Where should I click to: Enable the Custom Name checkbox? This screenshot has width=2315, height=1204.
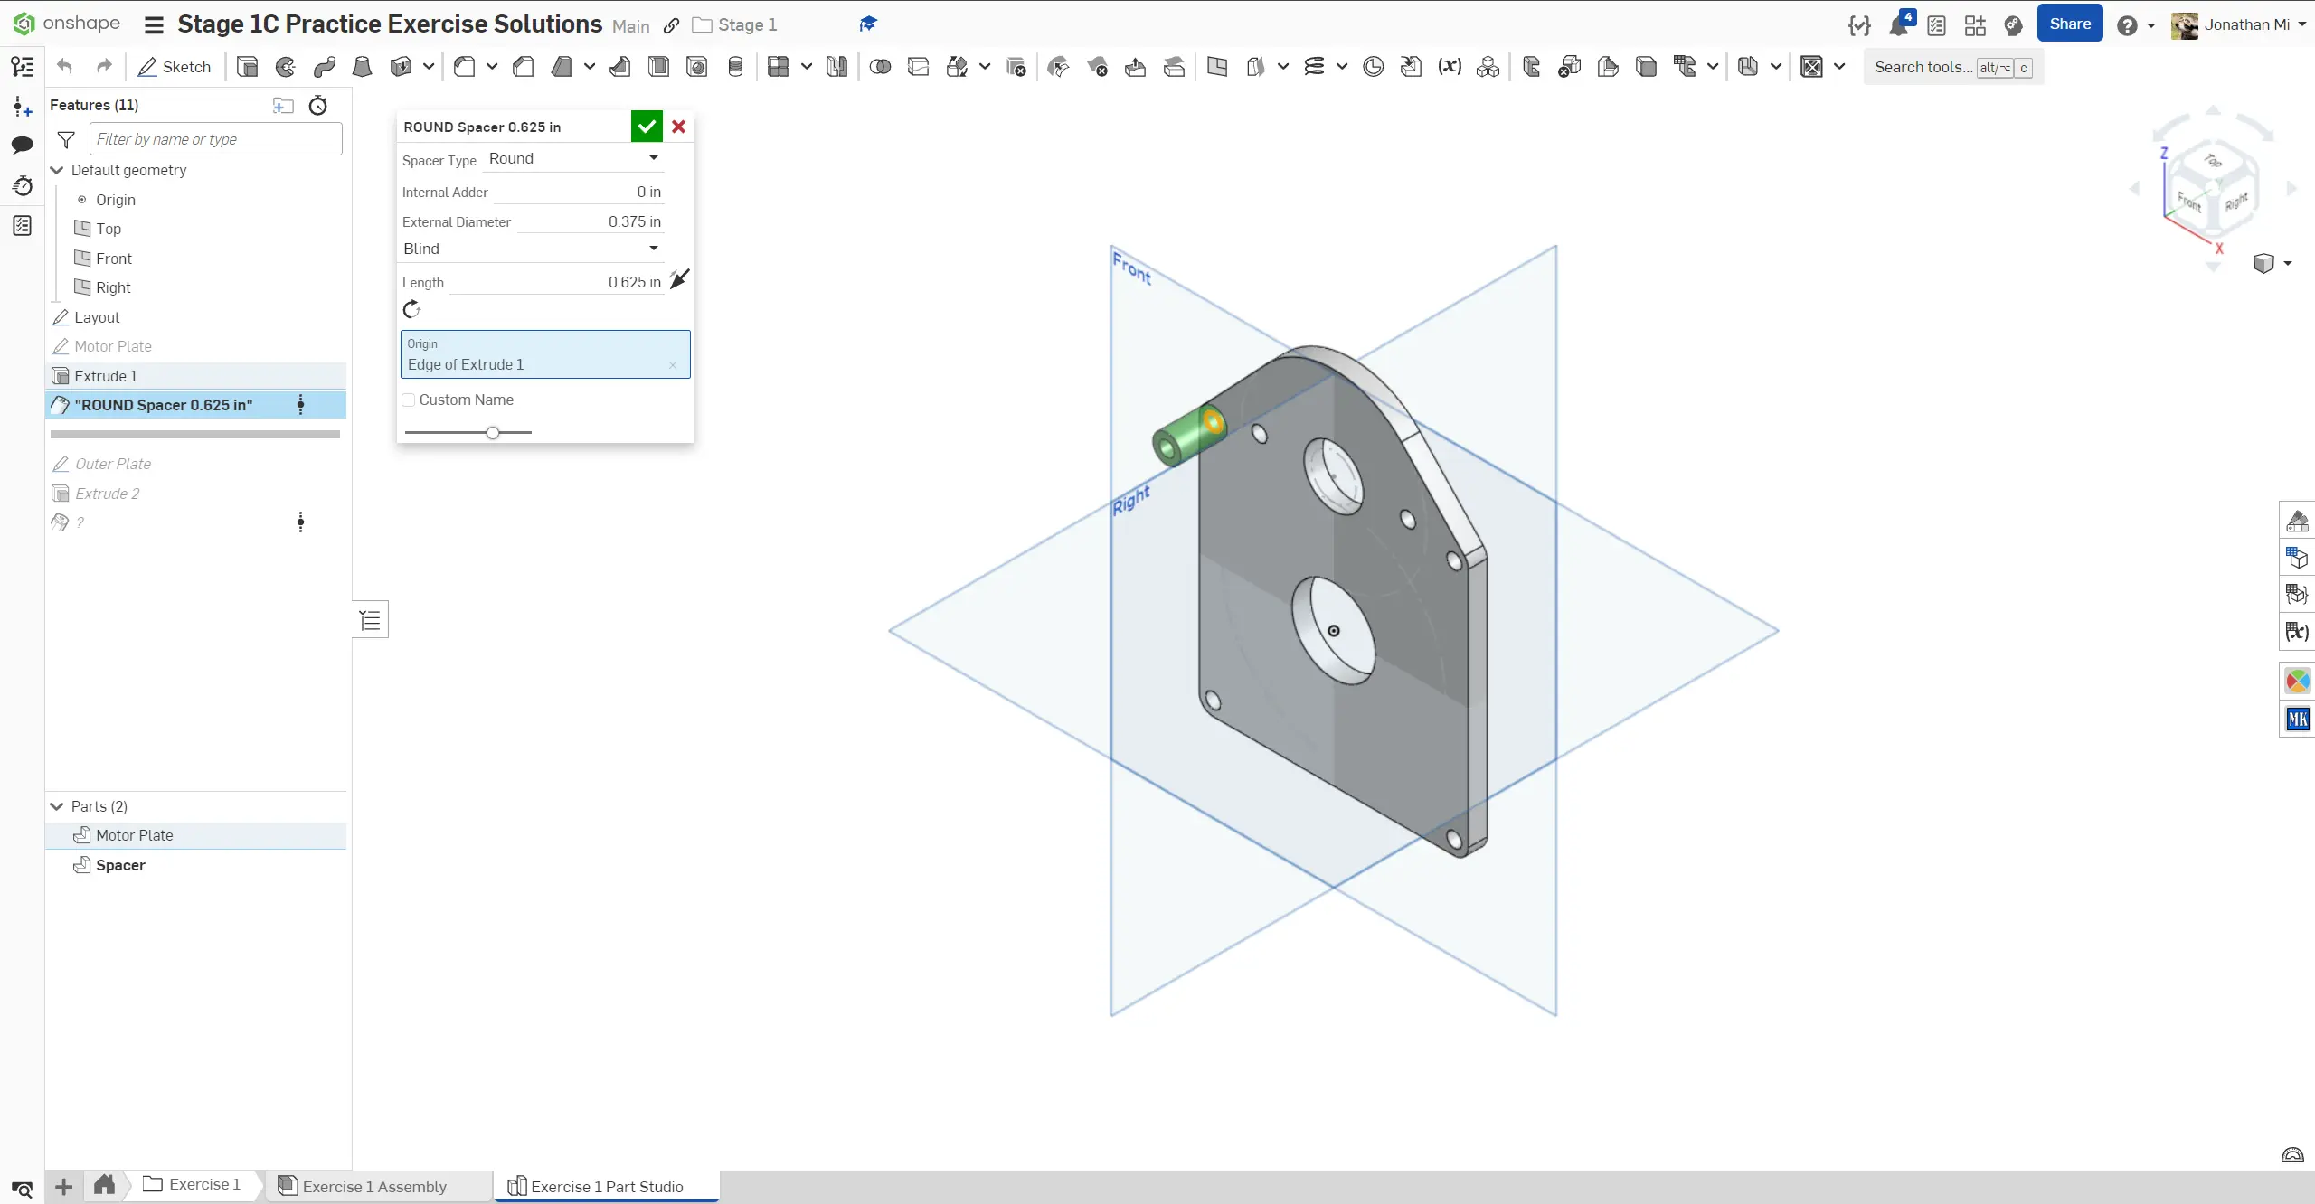tap(409, 400)
